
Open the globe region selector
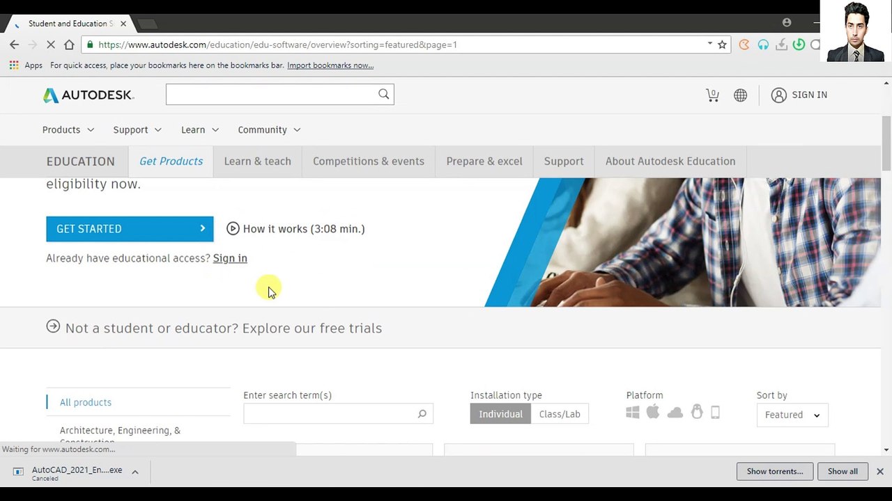740,95
